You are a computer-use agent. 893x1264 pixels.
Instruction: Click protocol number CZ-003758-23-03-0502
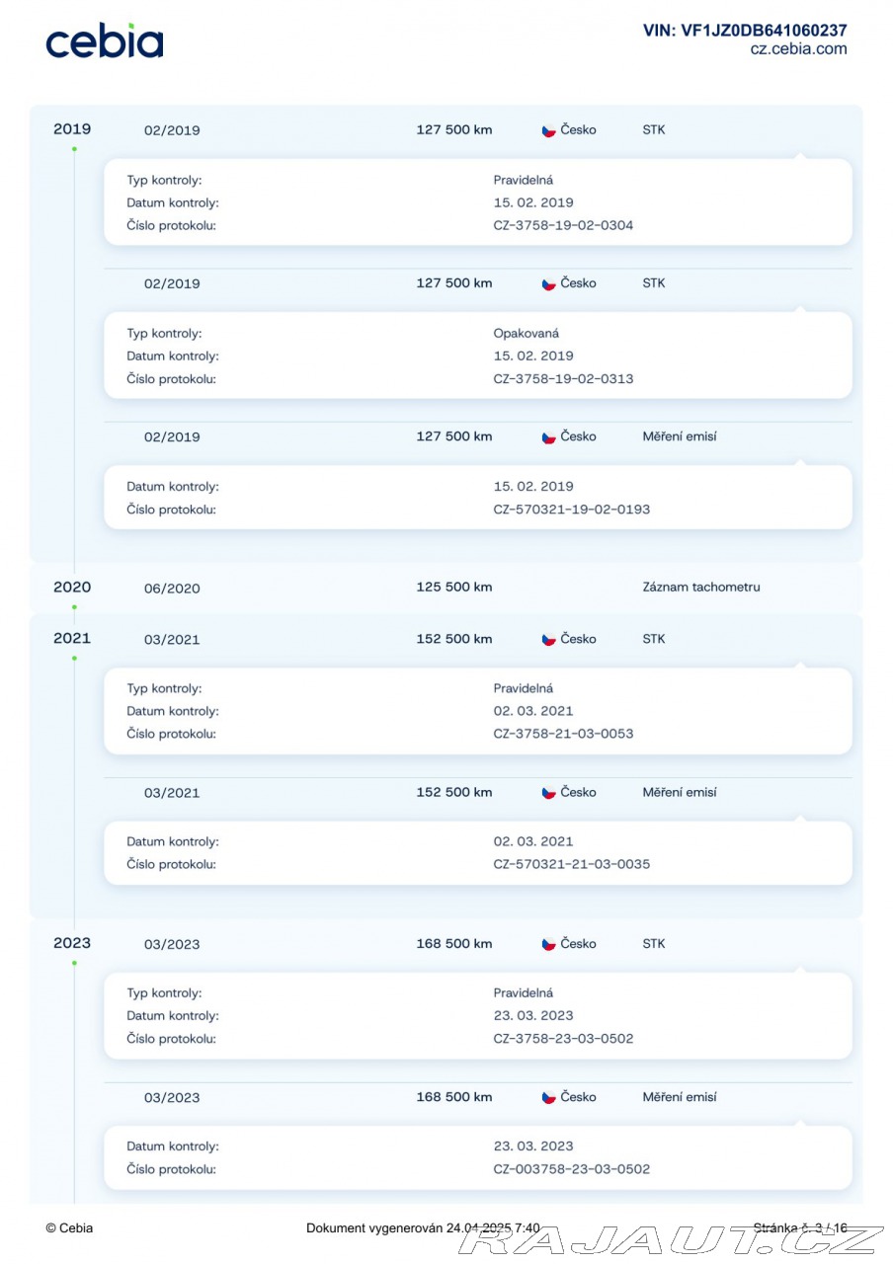coord(572,1169)
